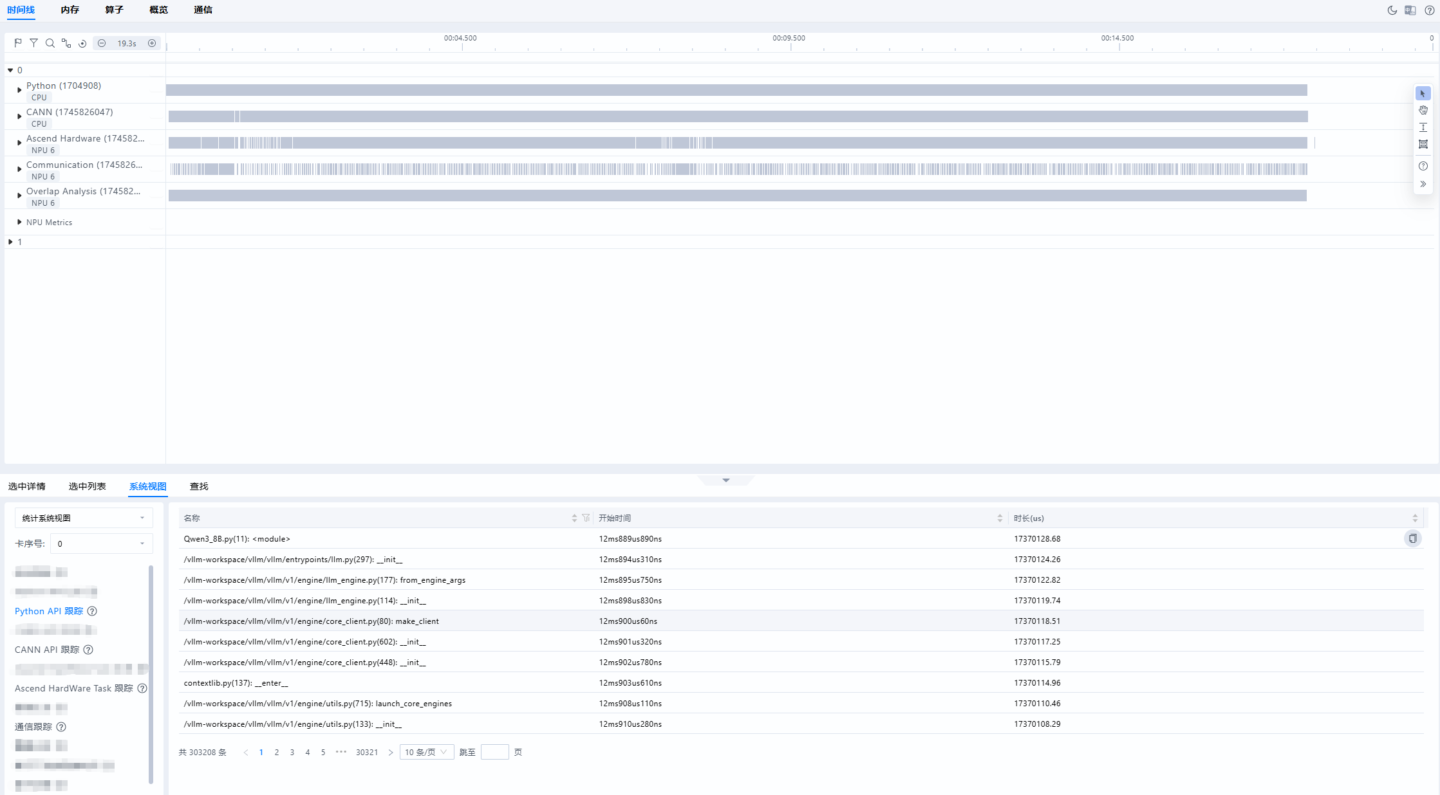The height and width of the screenshot is (795, 1440).
Task: Click help icon next to Ascend HardWare Task 跟踪
Action: (x=142, y=688)
